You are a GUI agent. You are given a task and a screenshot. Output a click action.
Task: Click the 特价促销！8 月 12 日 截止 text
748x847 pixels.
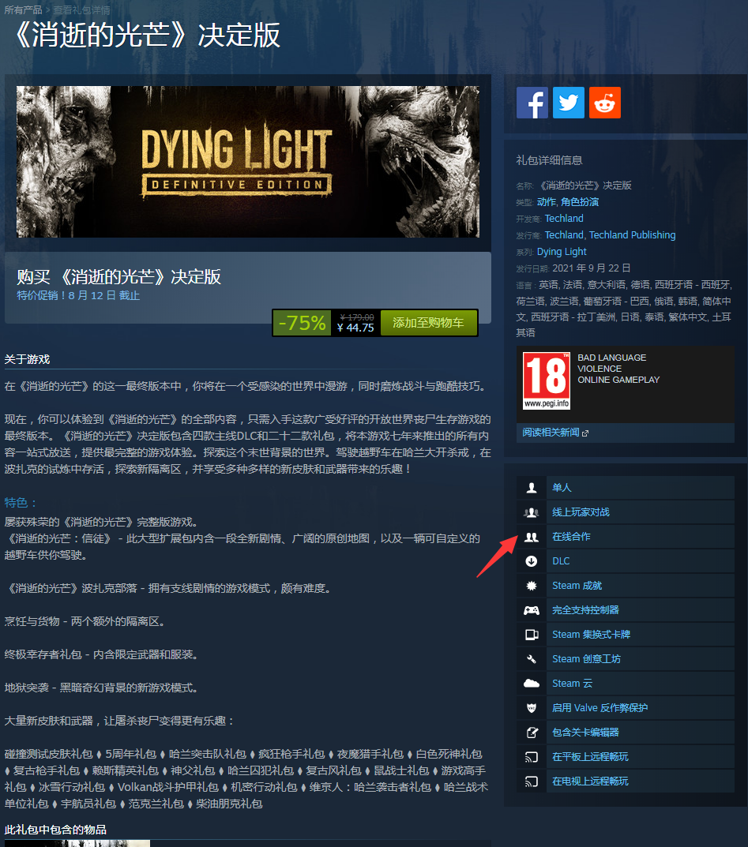(x=78, y=295)
